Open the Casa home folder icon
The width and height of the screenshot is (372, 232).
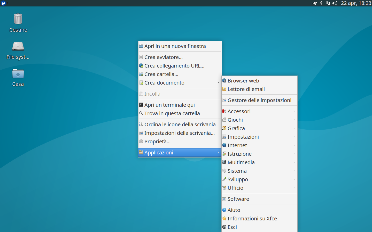pyautogui.click(x=18, y=76)
